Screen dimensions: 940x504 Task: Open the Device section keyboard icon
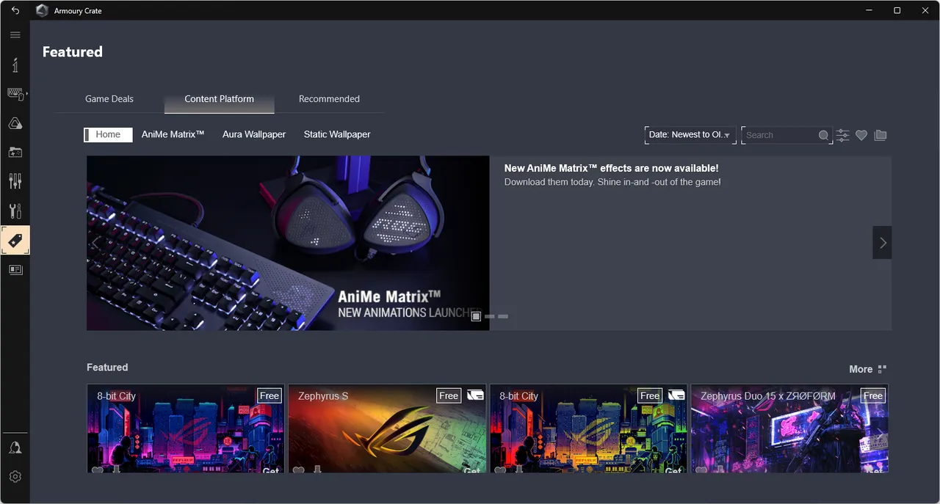click(x=15, y=94)
